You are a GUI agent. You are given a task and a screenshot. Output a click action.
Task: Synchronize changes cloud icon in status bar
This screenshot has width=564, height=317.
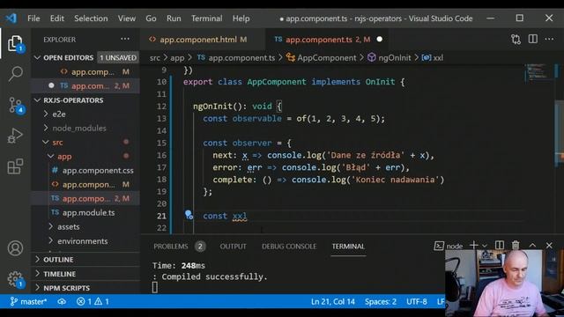click(62, 301)
